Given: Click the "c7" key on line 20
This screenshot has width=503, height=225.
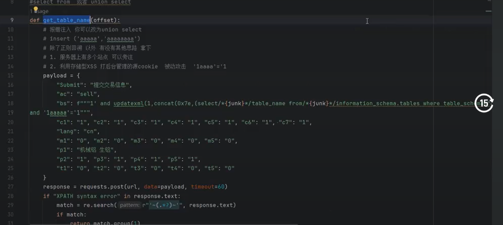Looking at the screenshot, I should click(285, 122).
